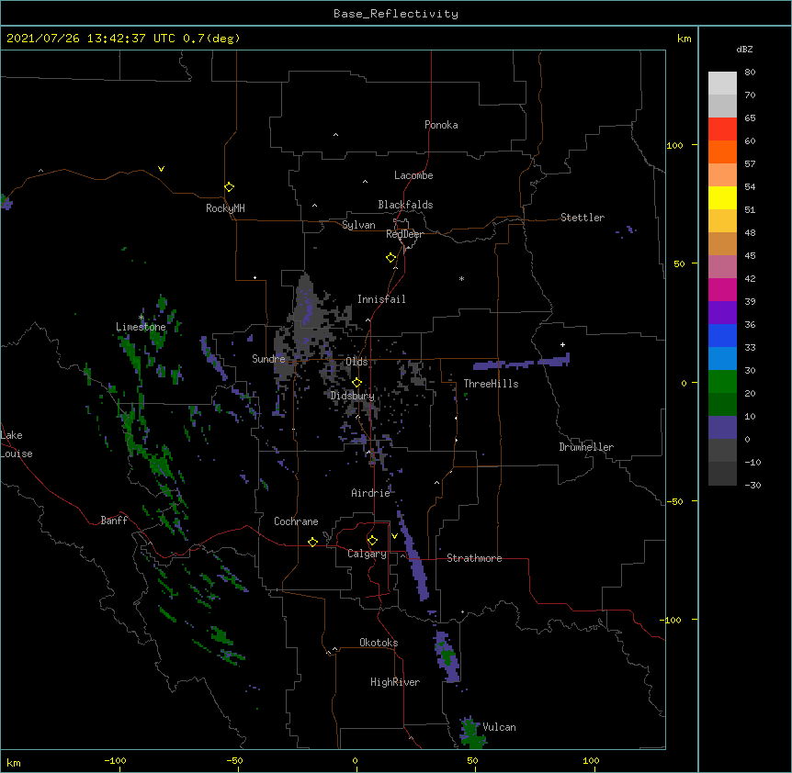This screenshot has height=773, width=792.
Task: Click the Banff label
Action: pos(114,521)
